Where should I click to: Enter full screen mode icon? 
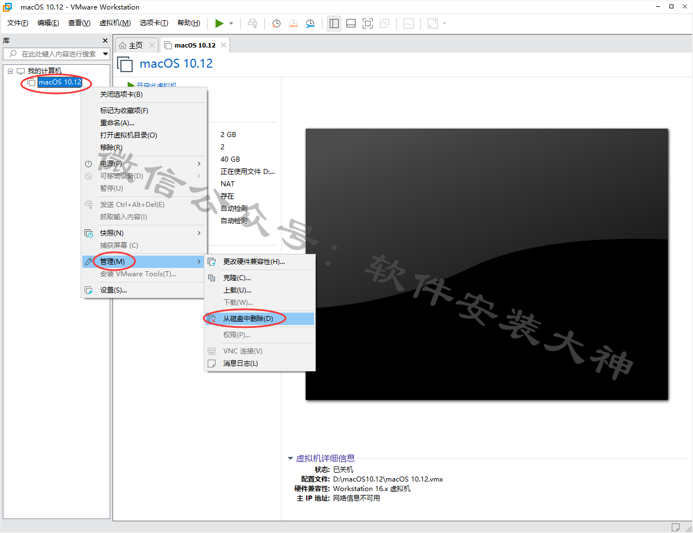click(x=368, y=23)
